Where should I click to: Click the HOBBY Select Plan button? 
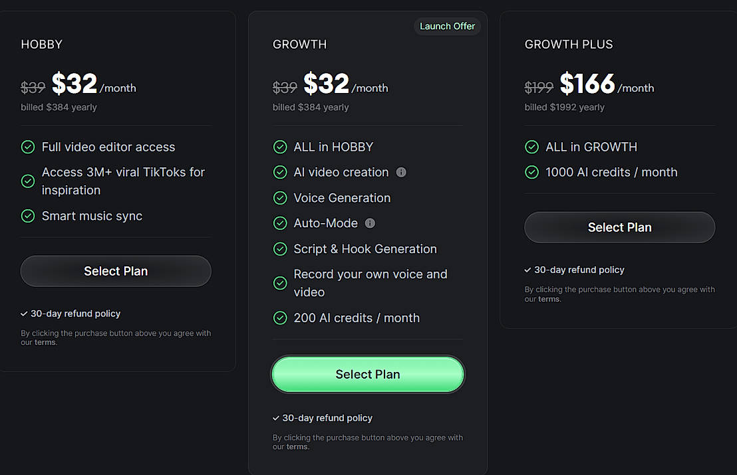click(115, 271)
